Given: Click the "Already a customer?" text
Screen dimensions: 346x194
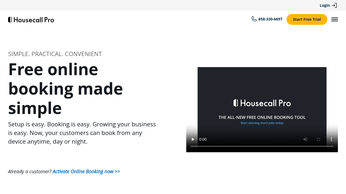Looking at the screenshot, I should point(30,171).
